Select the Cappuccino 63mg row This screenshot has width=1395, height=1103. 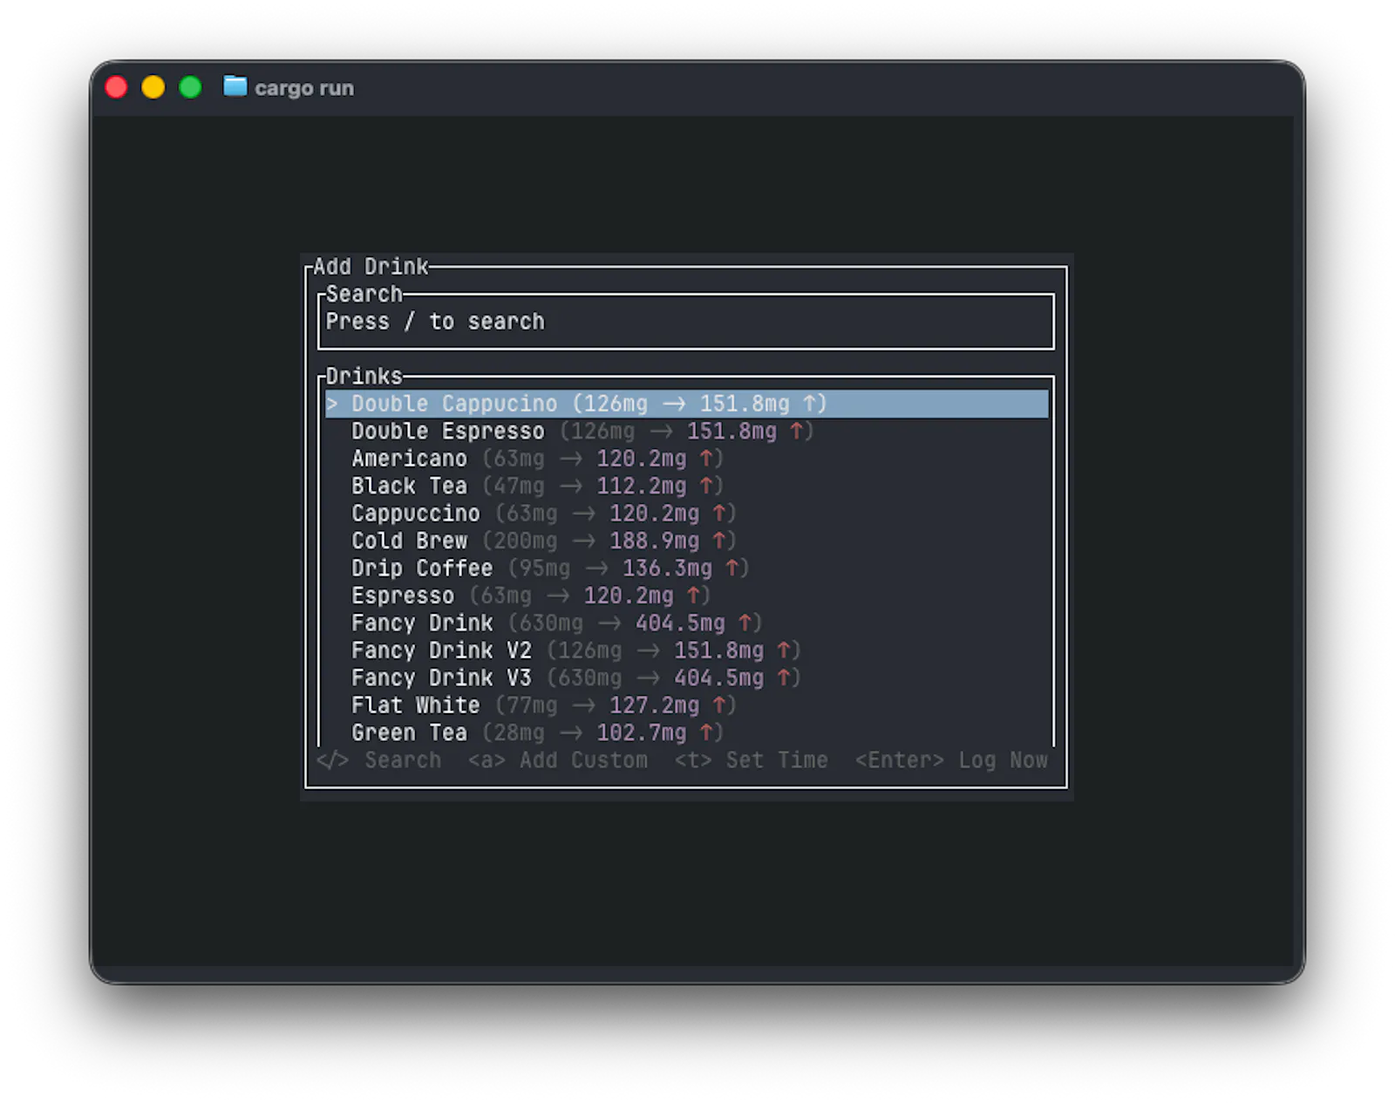686,514
